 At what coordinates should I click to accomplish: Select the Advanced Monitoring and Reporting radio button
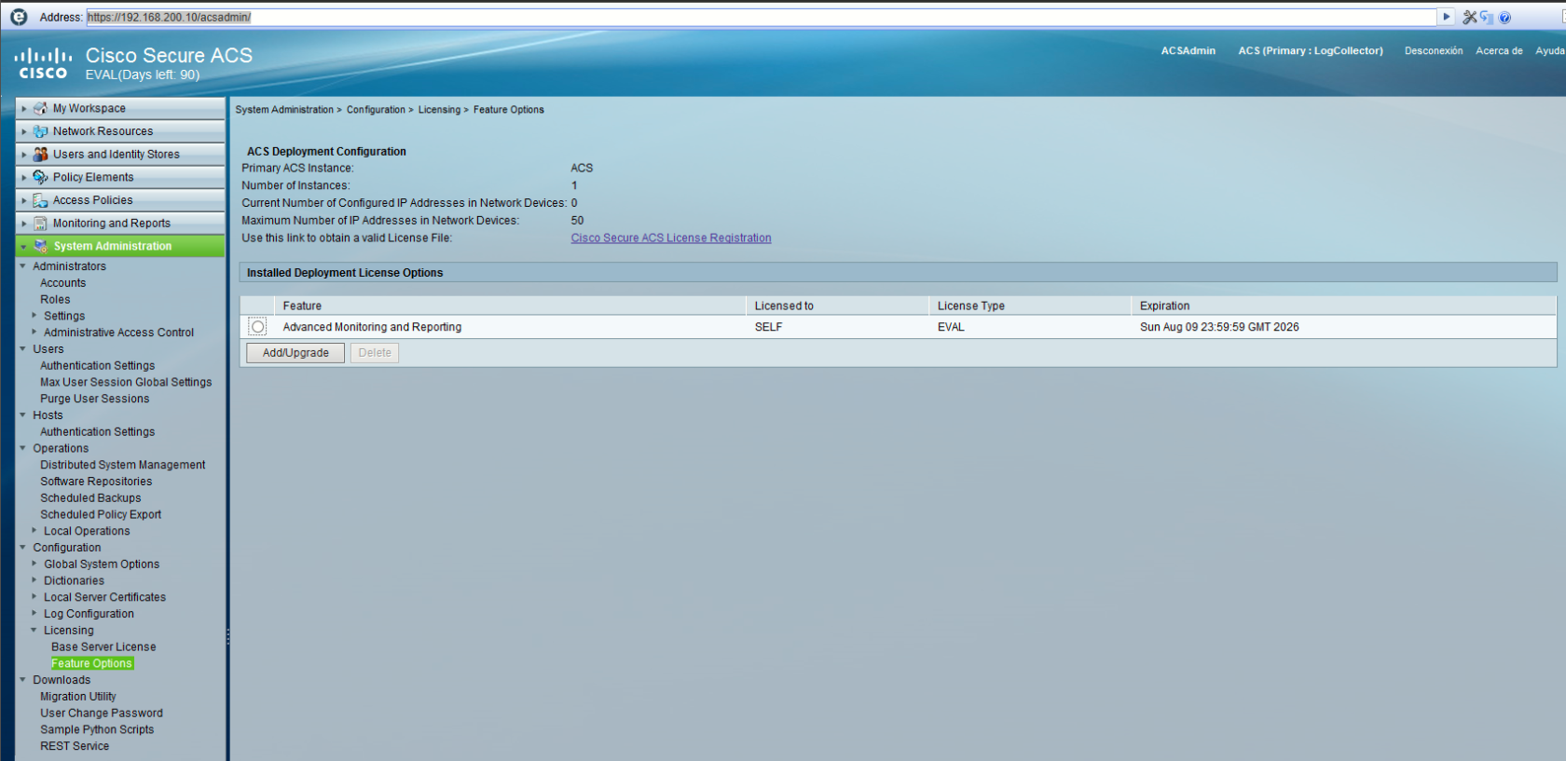click(258, 327)
